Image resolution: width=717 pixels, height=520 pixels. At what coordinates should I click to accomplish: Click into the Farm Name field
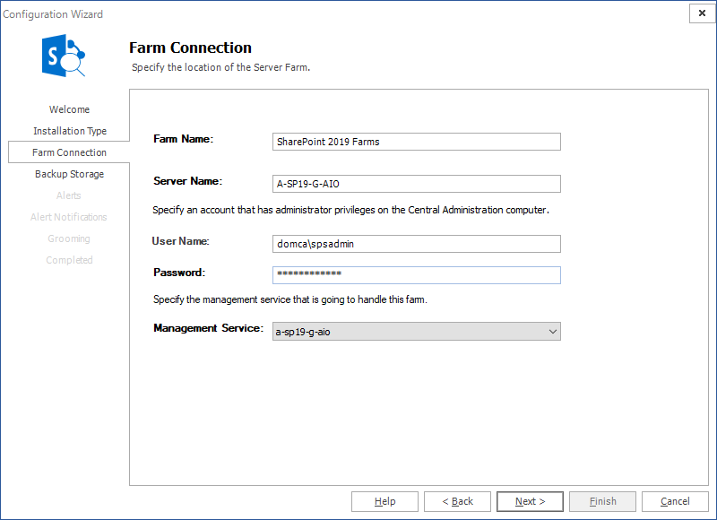pyautogui.click(x=416, y=142)
